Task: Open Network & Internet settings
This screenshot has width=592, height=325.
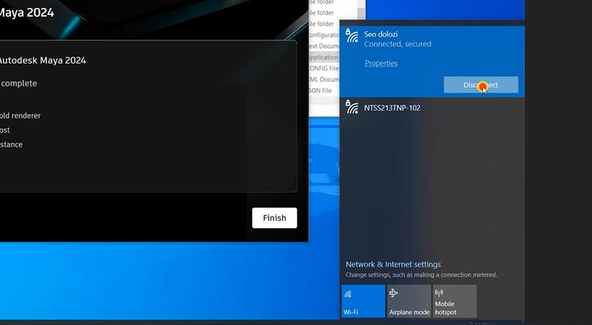Action: tap(393, 264)
